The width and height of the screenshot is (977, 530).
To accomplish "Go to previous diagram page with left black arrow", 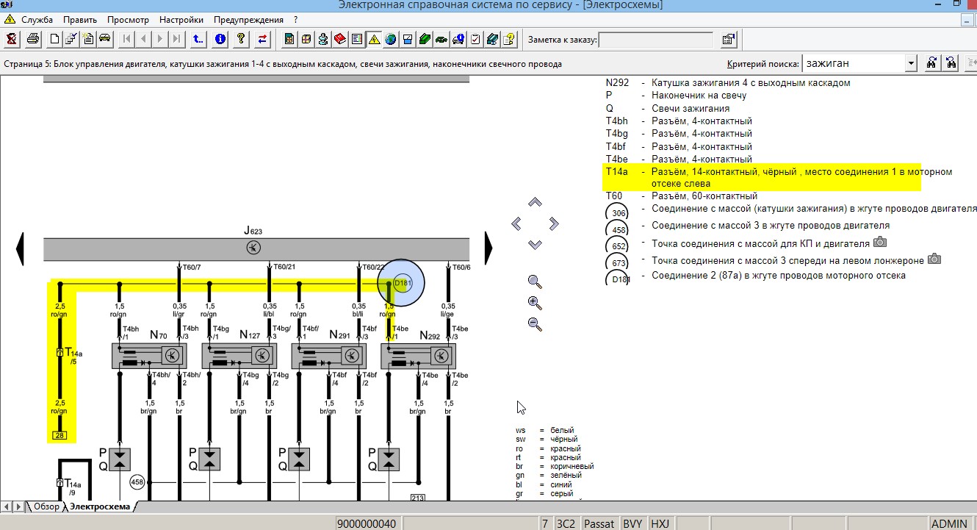I will pos(21,248).
